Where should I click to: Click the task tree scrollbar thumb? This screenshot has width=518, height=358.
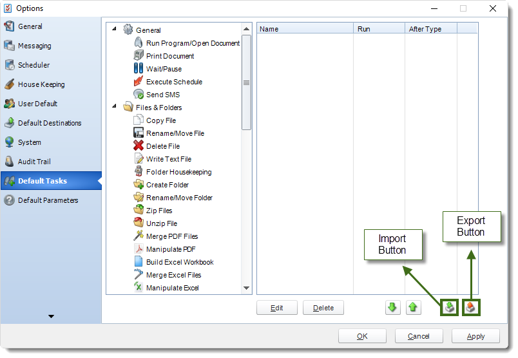(x=246, y=82)
